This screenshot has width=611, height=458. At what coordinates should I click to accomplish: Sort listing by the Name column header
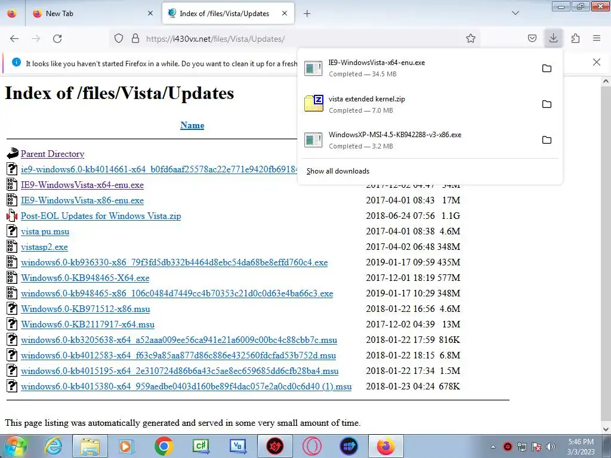point(192,125)
